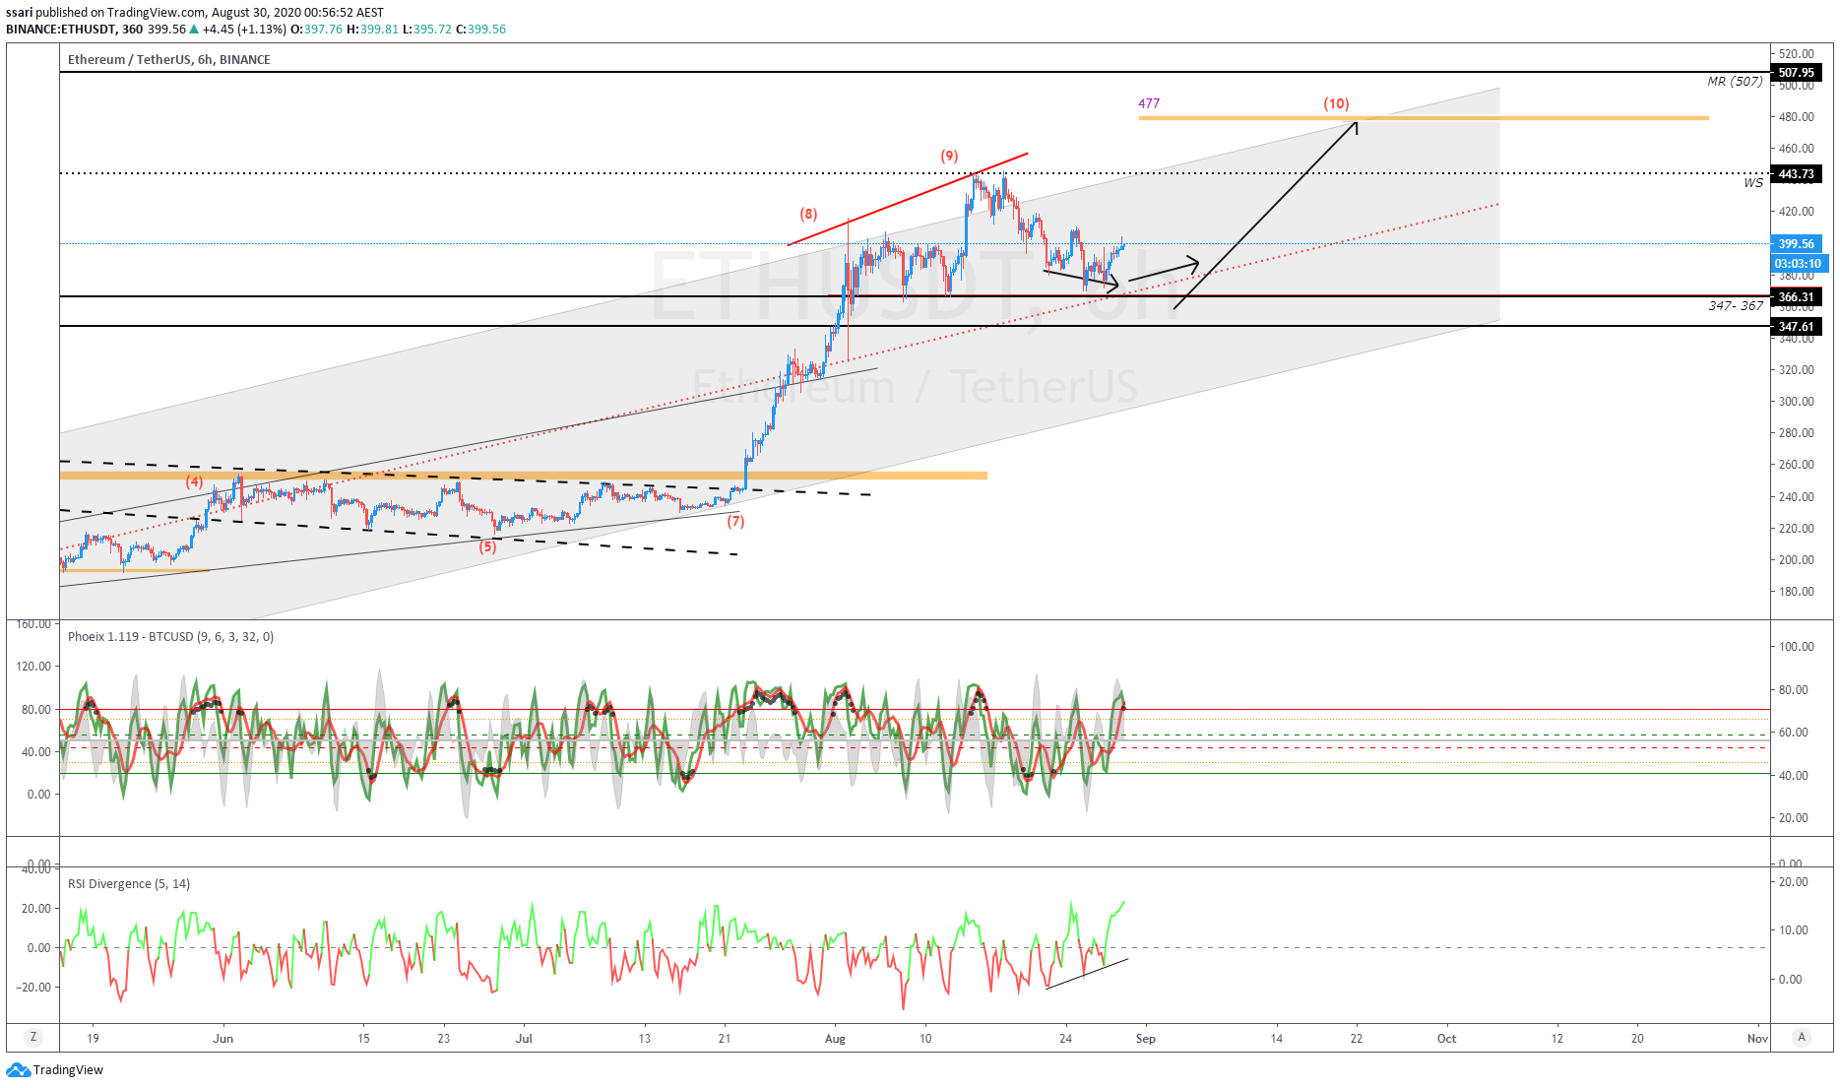Click the Oct date on time axis
The height and width of the screenshot is (1088, 1840).
pyautogui.click(x=1446, y=1038)
